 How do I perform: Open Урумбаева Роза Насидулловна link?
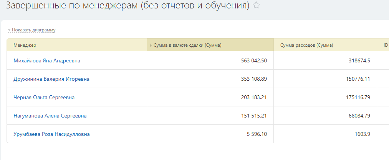point(51,134)
